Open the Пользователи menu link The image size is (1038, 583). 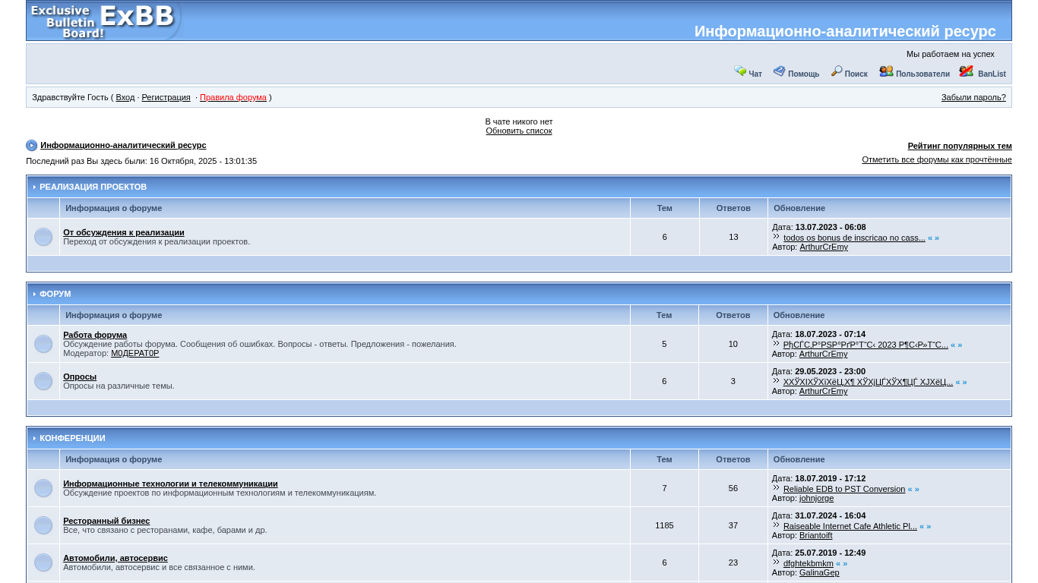(x=922, y=74)
